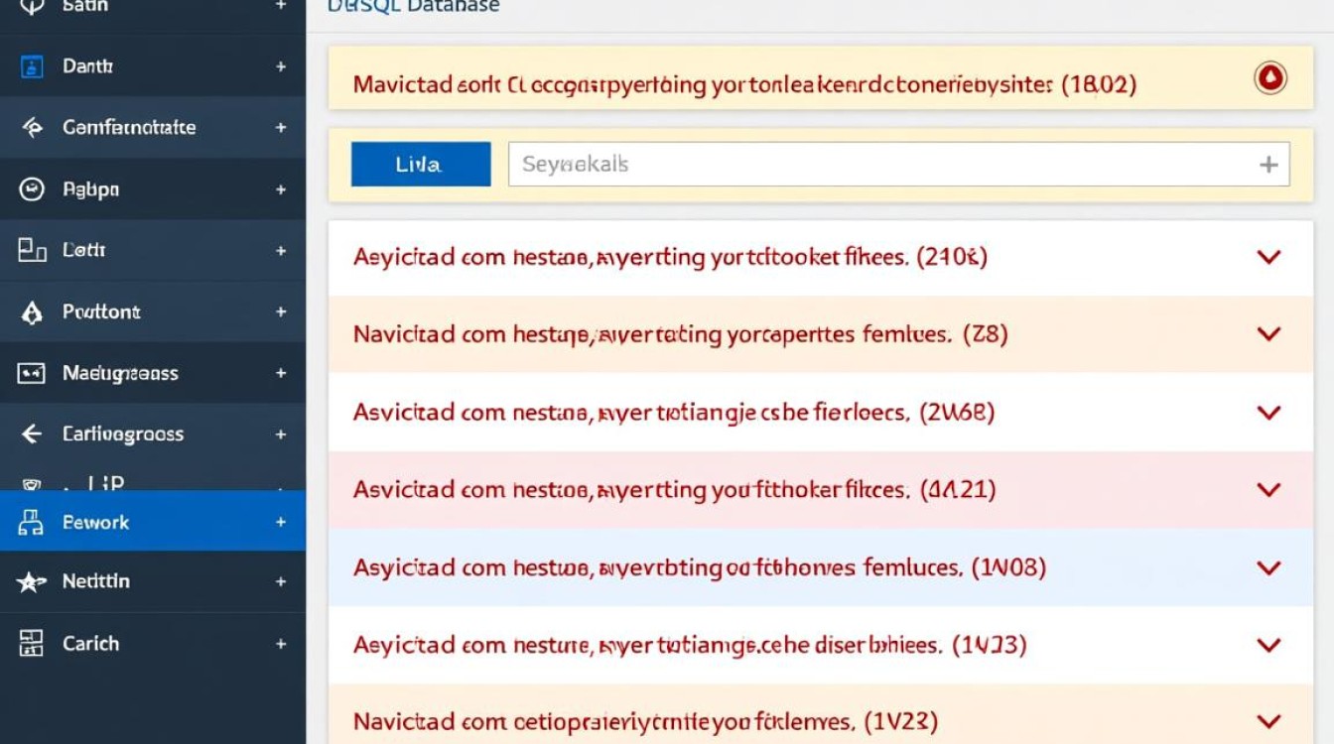The height and width of the screenshot is (744, 1334).
Task: Open the Gemfatnotate menu item
Action: pyautogui.click(x=153, y=128)
